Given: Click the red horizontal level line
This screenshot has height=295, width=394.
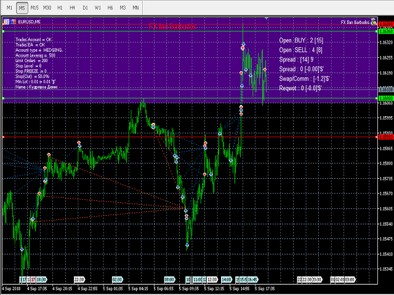Looking at the screenshot, I should point(185,136).
